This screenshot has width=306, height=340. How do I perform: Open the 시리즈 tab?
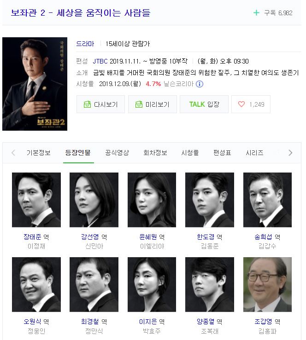(x=254, y=153)
